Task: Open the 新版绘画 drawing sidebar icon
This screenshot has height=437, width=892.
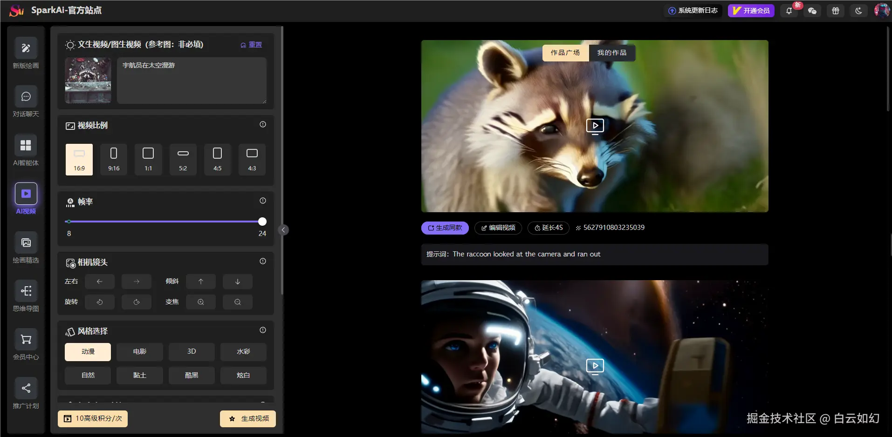Action: (x=26, y=48)
